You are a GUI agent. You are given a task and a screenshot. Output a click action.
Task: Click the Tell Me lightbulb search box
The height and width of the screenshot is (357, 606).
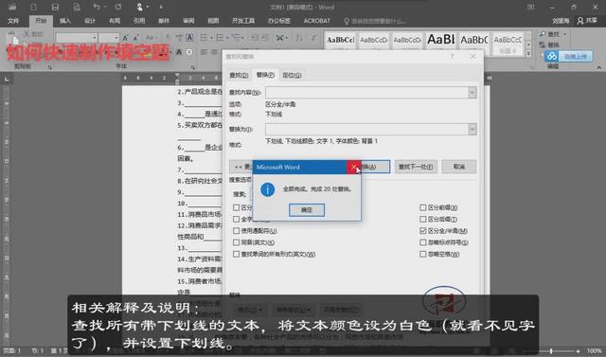[x=375, y=21]
